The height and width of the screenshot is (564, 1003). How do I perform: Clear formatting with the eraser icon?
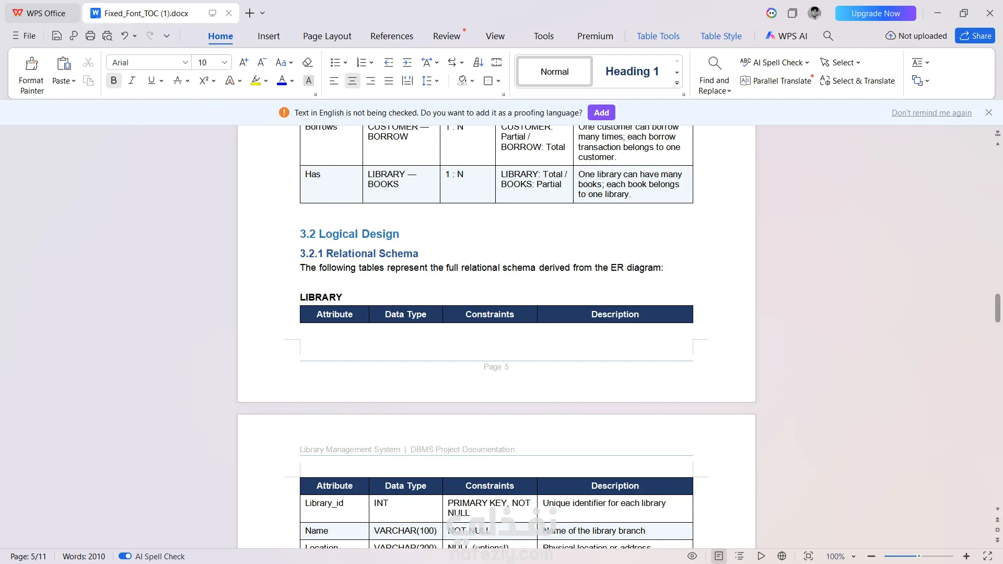(x=307, y=62)
